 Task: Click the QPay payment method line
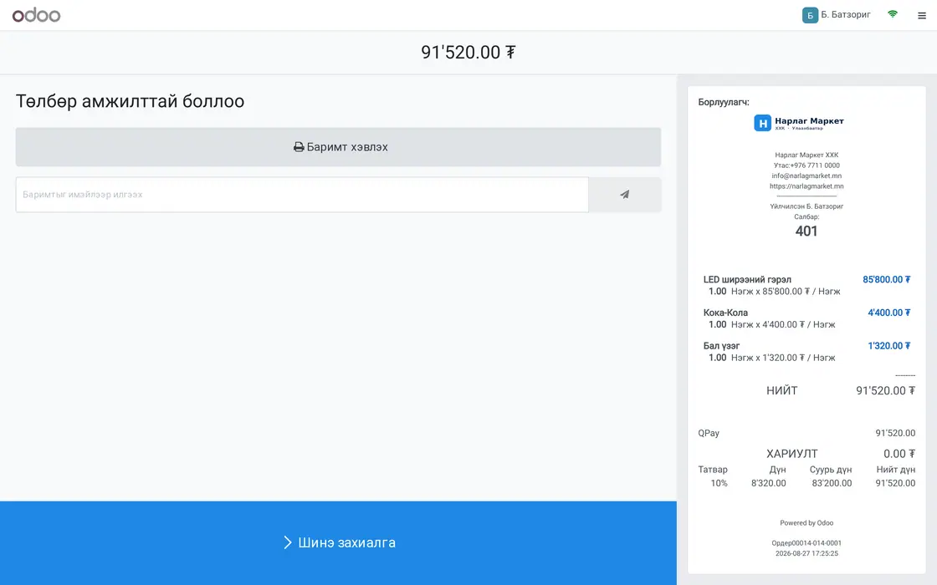[x=806, y=433]
